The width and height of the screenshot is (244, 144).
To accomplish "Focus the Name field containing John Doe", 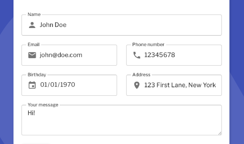I will (124, 25).
